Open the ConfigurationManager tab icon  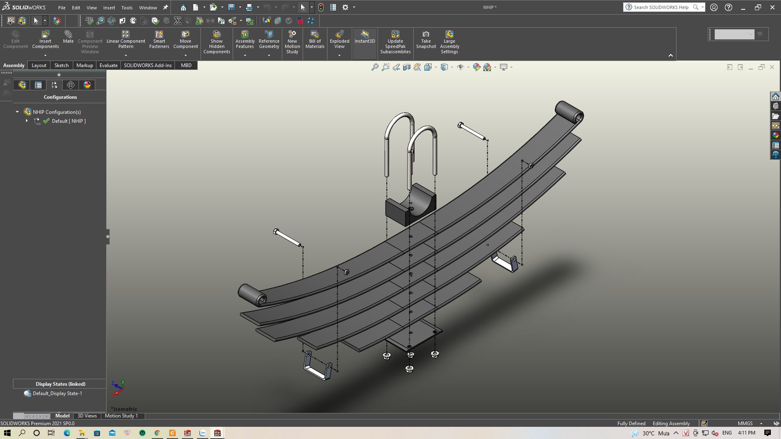click(55, 85)
